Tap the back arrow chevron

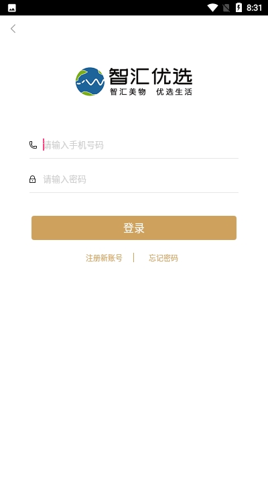coord(13,29)
